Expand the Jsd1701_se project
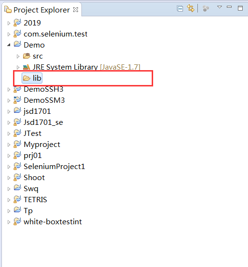Screen dimensions: 248x267 click(9, 122)
